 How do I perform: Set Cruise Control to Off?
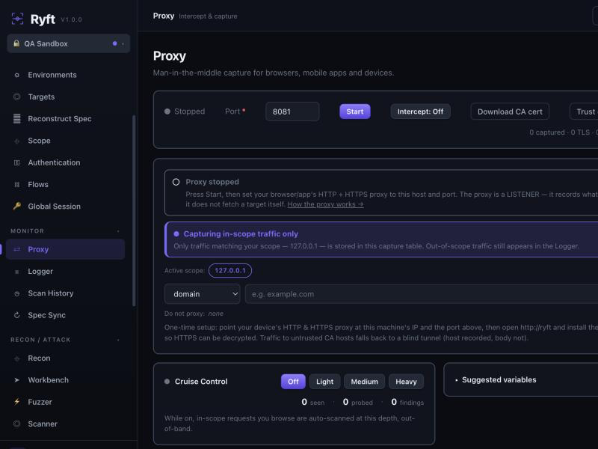click(293, 382)
